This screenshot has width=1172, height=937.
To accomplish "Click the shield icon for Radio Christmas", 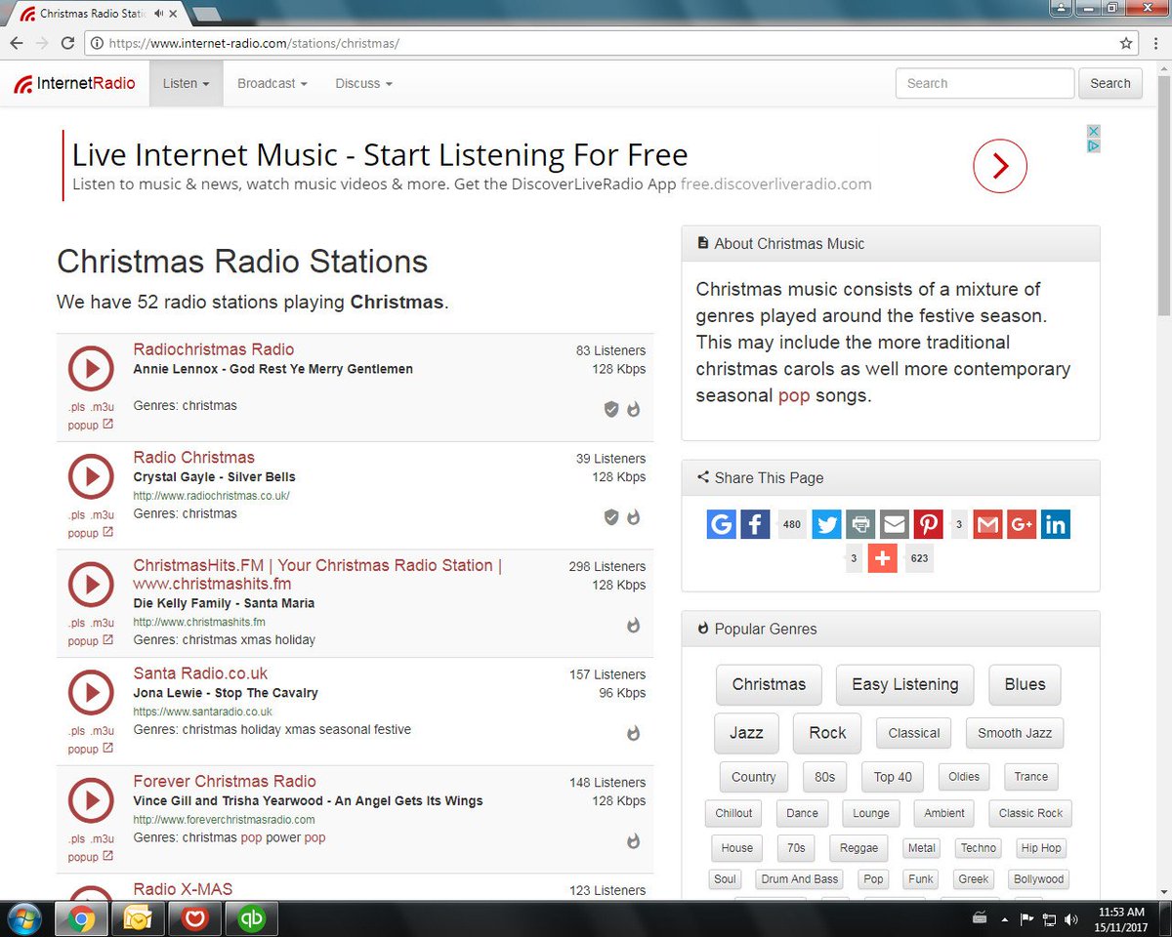I will coord(611,517).
